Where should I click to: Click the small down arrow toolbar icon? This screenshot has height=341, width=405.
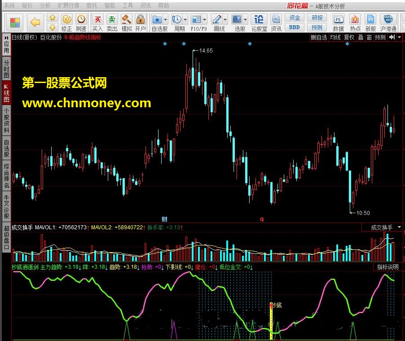[53, 27]
